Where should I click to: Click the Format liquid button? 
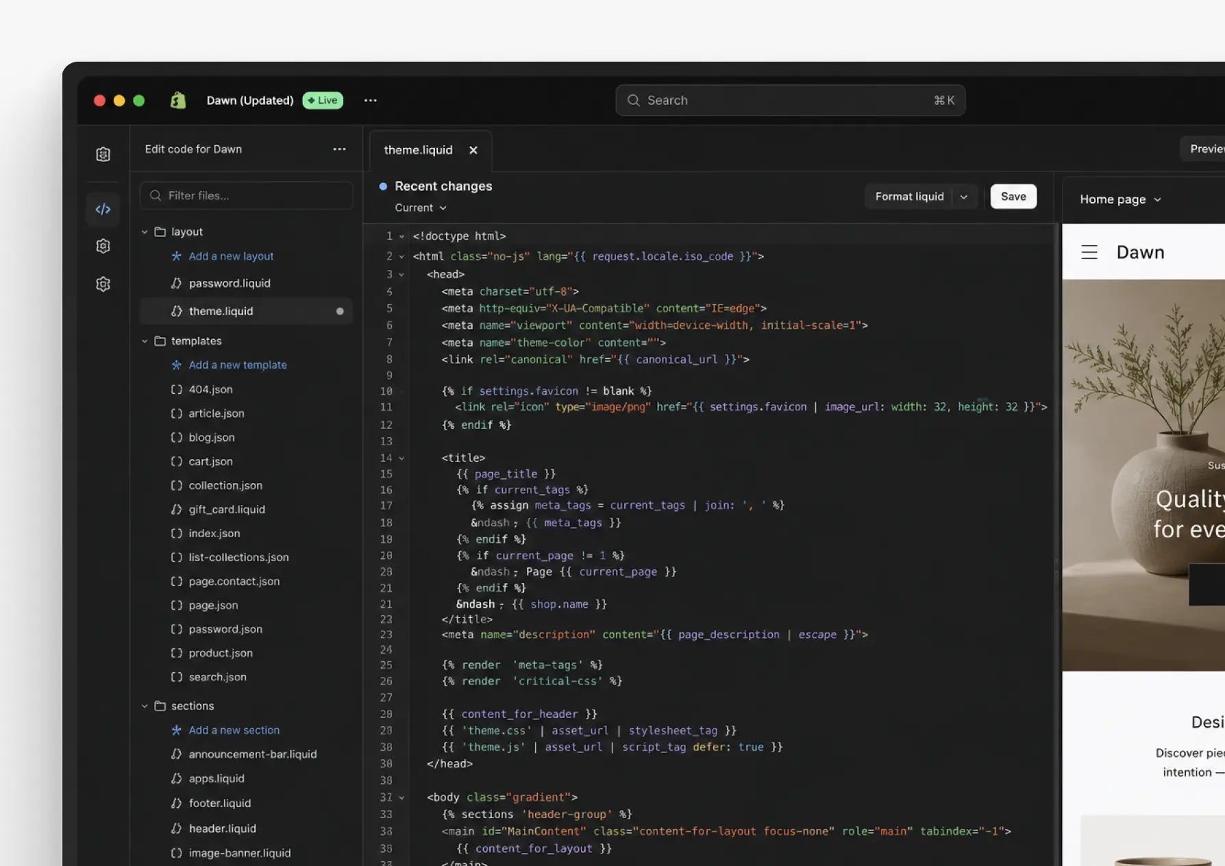click(909, 197)
